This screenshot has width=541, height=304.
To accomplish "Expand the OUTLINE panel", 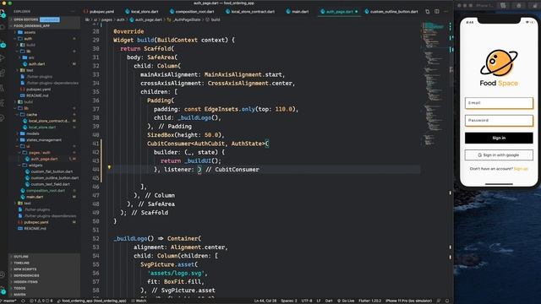I will (x=44, y=257).
